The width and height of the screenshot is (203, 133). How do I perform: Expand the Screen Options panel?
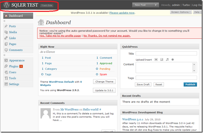181,12
